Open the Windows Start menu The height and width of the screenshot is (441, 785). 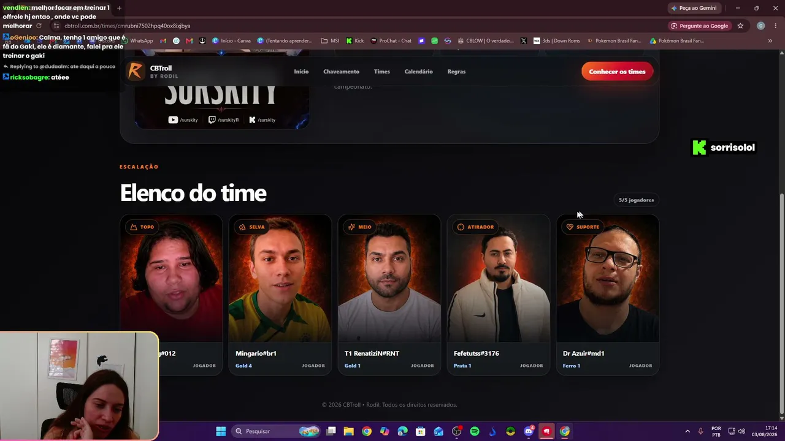pos(221,431)
